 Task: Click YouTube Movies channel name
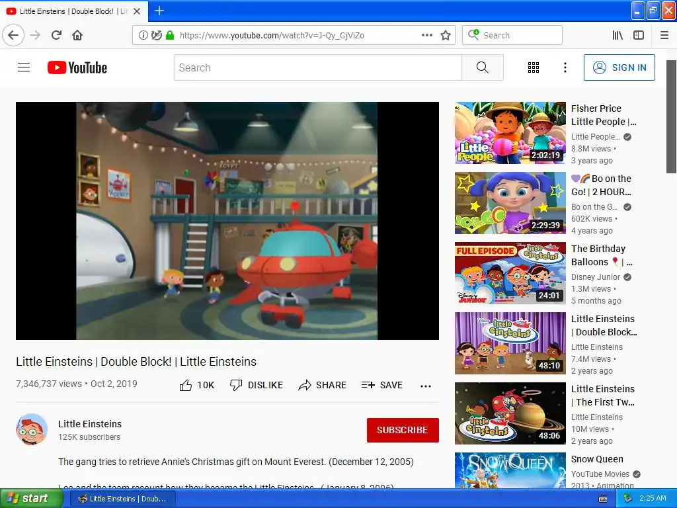[600, 474]
